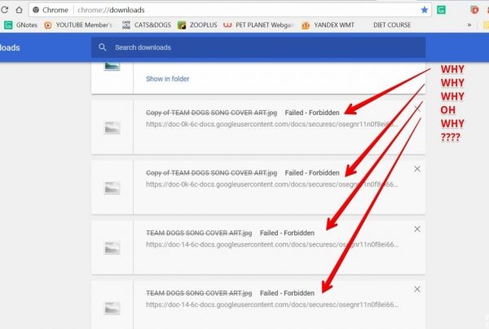Click first Copy of TEAM DOGS SONG COVER ART.jpg filename

(x=211, y=113)
